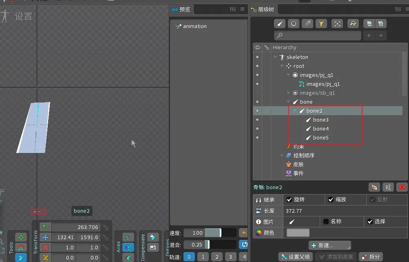Screen dimensions: 409x262
Task: Enable image compensation icon
Action: coord(153,247)
